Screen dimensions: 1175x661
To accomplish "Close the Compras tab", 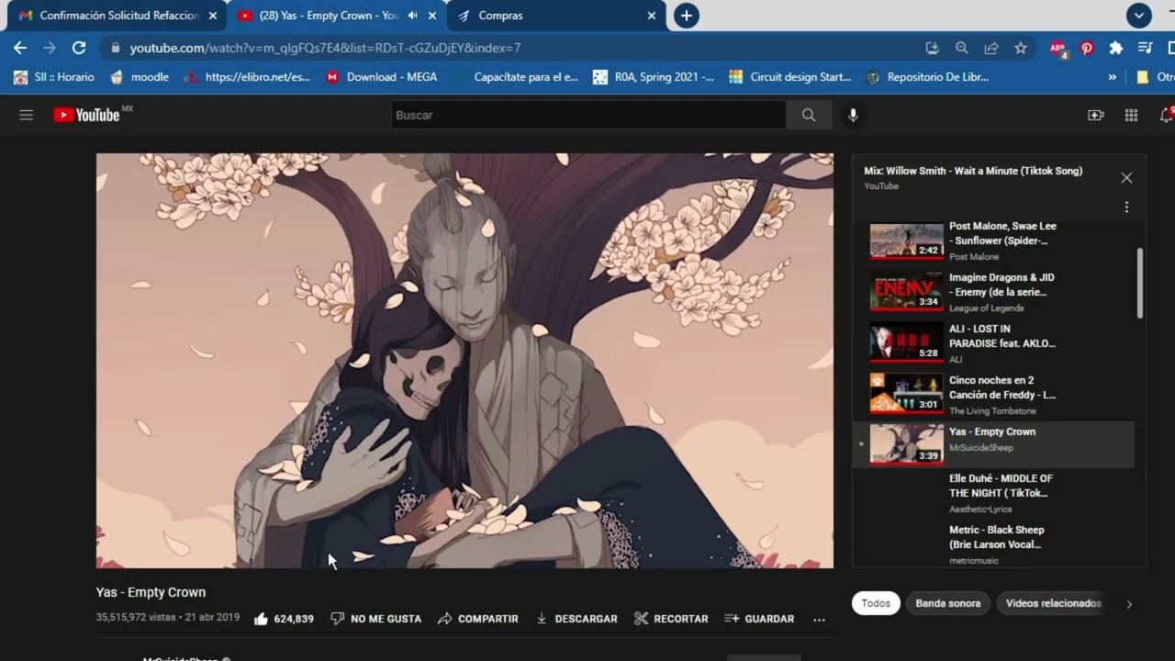I will click(652, 16).
